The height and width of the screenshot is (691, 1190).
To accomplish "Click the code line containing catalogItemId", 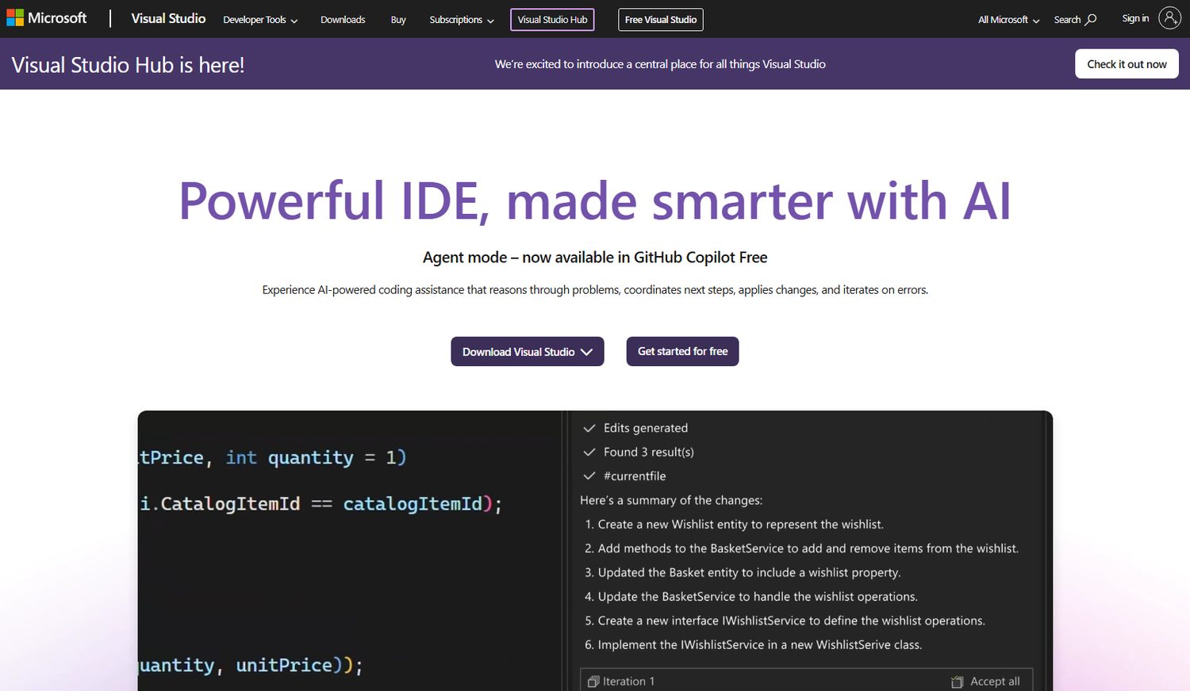I will (x=321, y=504).
